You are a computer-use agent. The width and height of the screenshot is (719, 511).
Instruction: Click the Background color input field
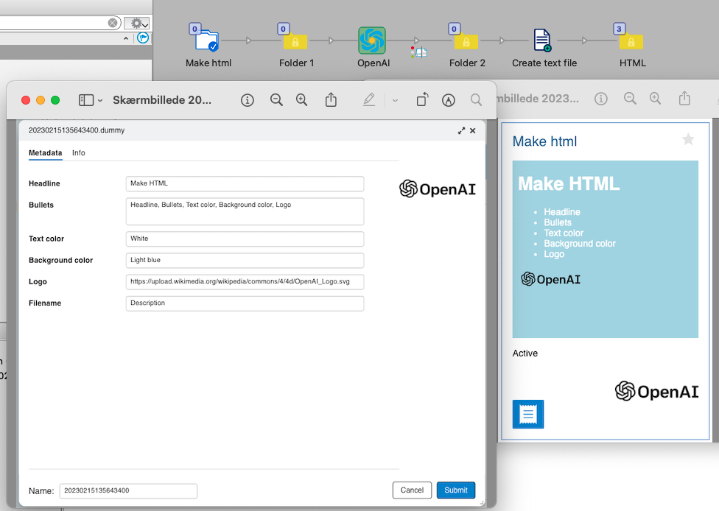pyautogui.click(x=245, y=261)
